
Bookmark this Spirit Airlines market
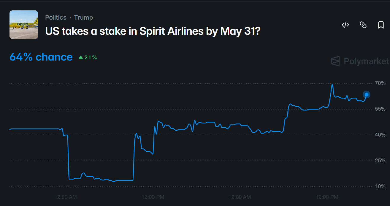pos(381,25)
